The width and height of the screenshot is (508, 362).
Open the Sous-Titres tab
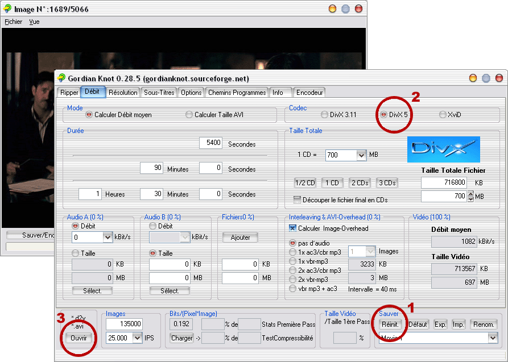pyautogui.click(x=159, y=93)
